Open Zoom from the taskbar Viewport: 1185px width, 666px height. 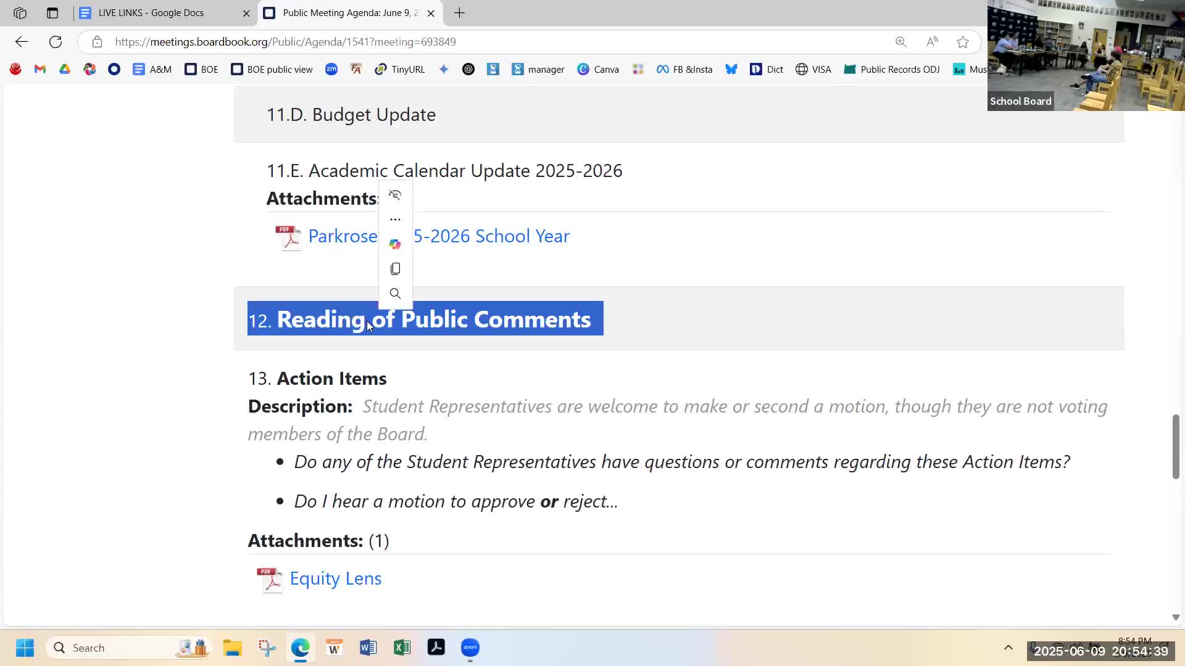click(x=470, y=647)
